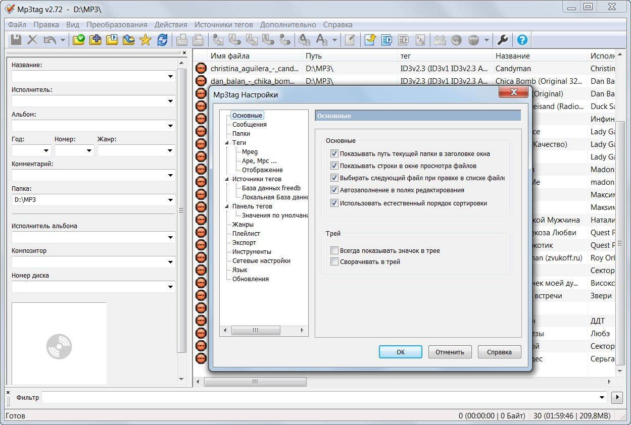Open the Альбом field dropdown
631x425 pixels.
(170, 126)
